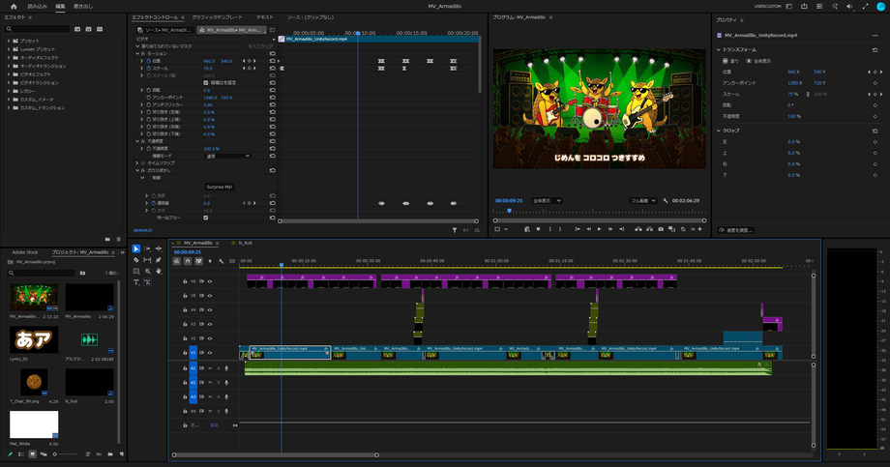
Task: Expand the プリセット folder in Effects
Action: pyautogui.click(x=9, y=41)
